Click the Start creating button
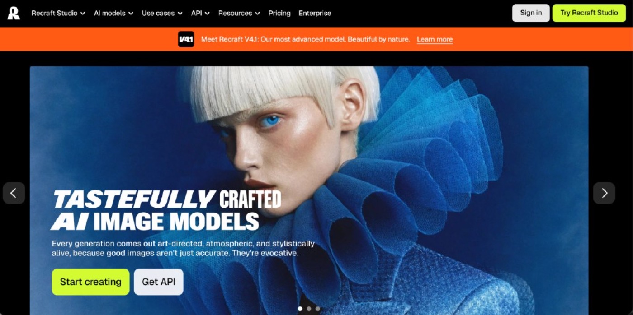633x315 pixels. [90, 282]
